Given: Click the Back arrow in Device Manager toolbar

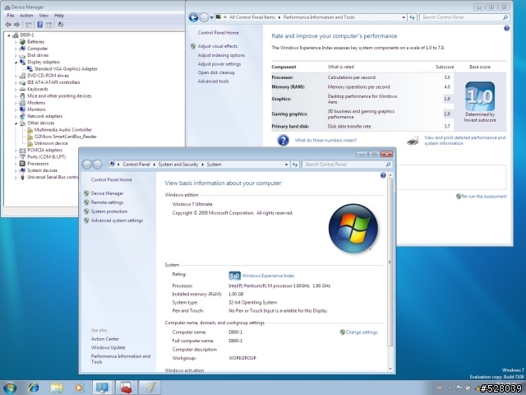Looking at the screenshot, I should 8,25.
